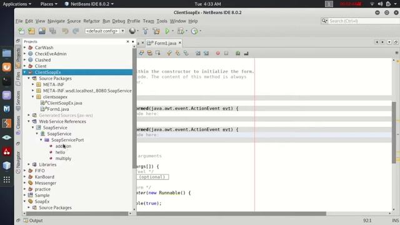
Task: Open the Profile Project dropdown arrow
Action: pyautogui.click(x=201, y=31)
